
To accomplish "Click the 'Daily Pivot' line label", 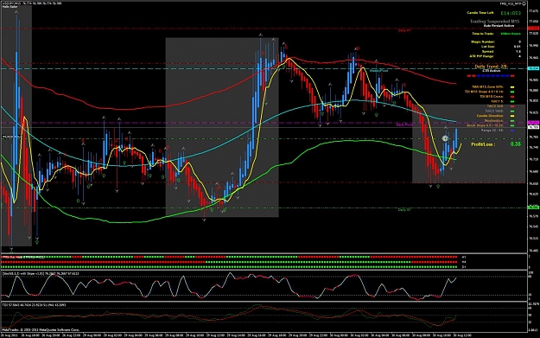I will tap(404, 124).
